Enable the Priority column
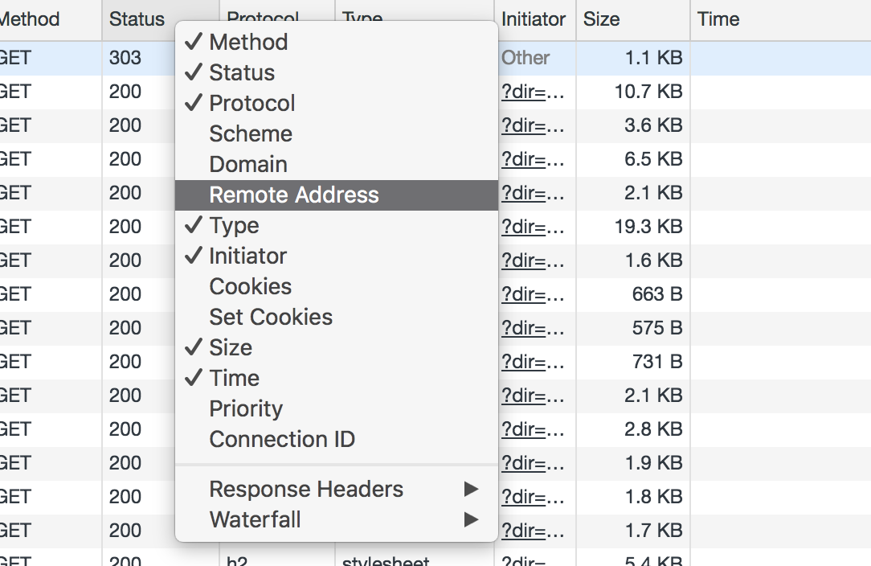 336,409
